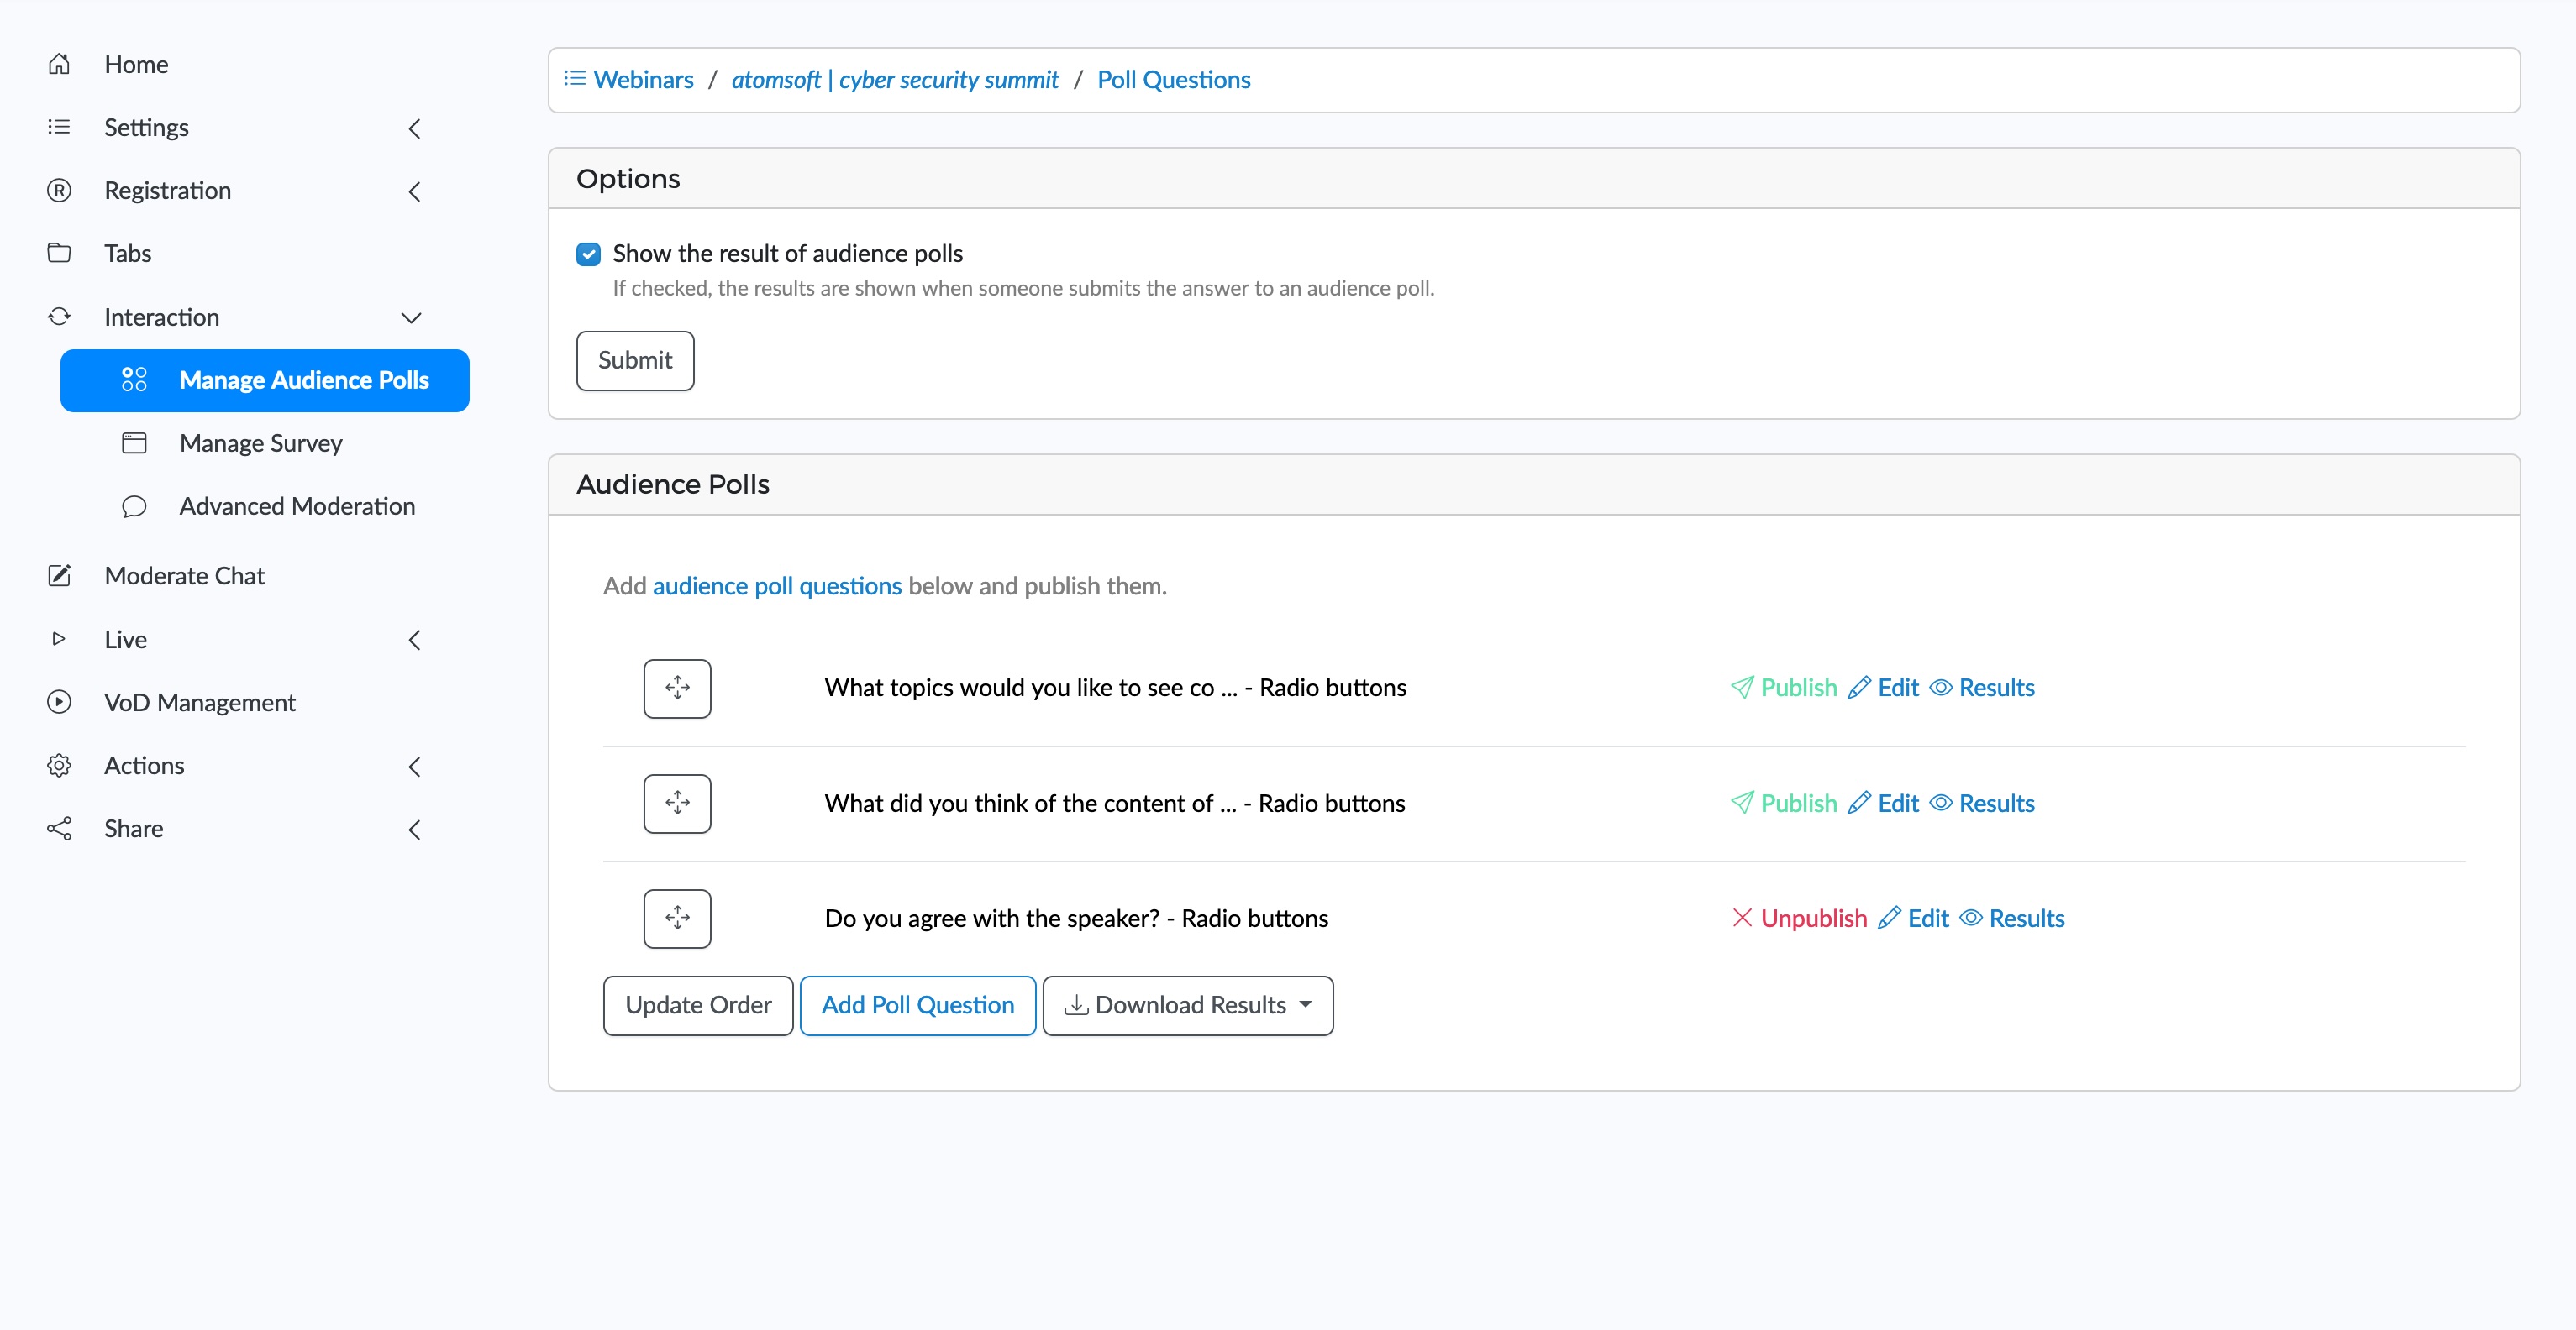Click the Actions gear icon
This screenshot has width=2576, height=1330.
pos(59,766)
